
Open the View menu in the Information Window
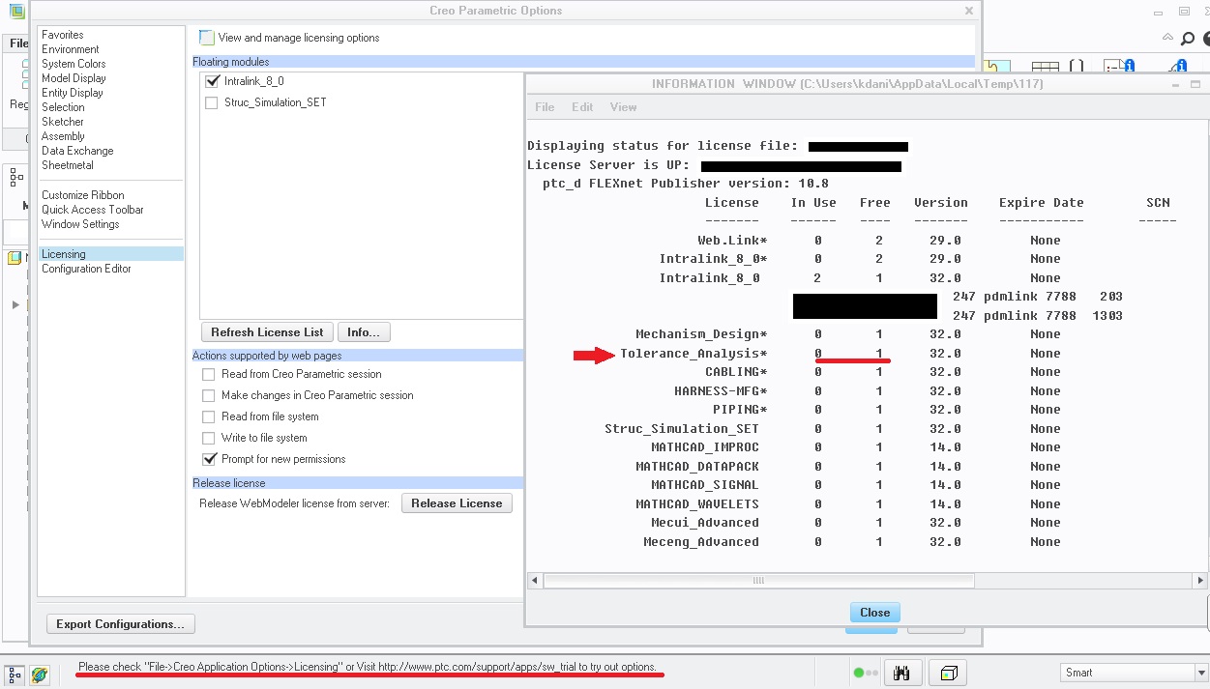(x=623, y=107)
